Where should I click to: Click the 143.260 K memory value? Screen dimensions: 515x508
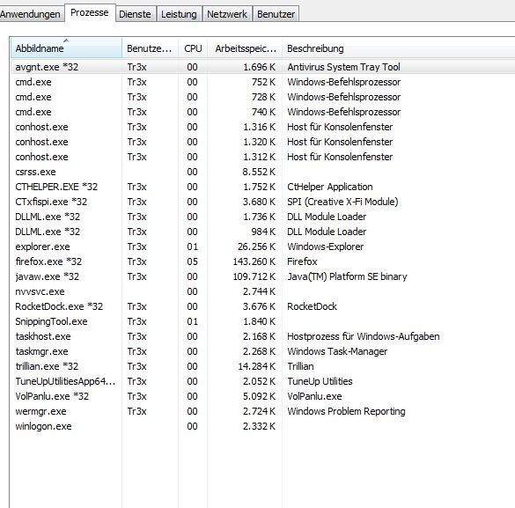tap(254, 261)
